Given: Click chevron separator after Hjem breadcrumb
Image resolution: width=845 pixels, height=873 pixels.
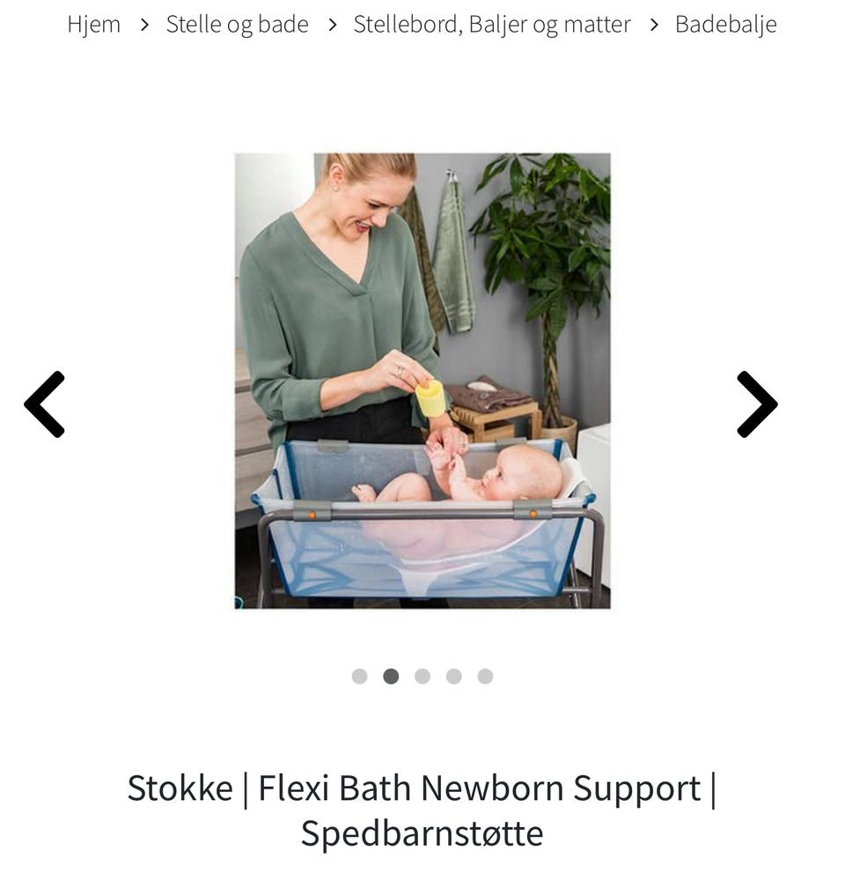Looking at the screenshot, I should tap(144, 25).
